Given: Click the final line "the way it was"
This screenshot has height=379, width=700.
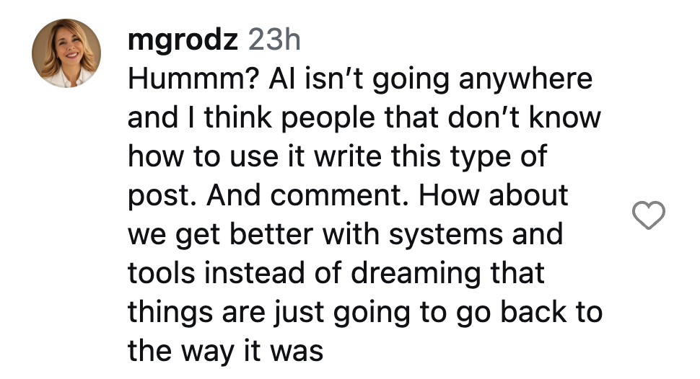Looking at the screenshot, I should 225,352.
